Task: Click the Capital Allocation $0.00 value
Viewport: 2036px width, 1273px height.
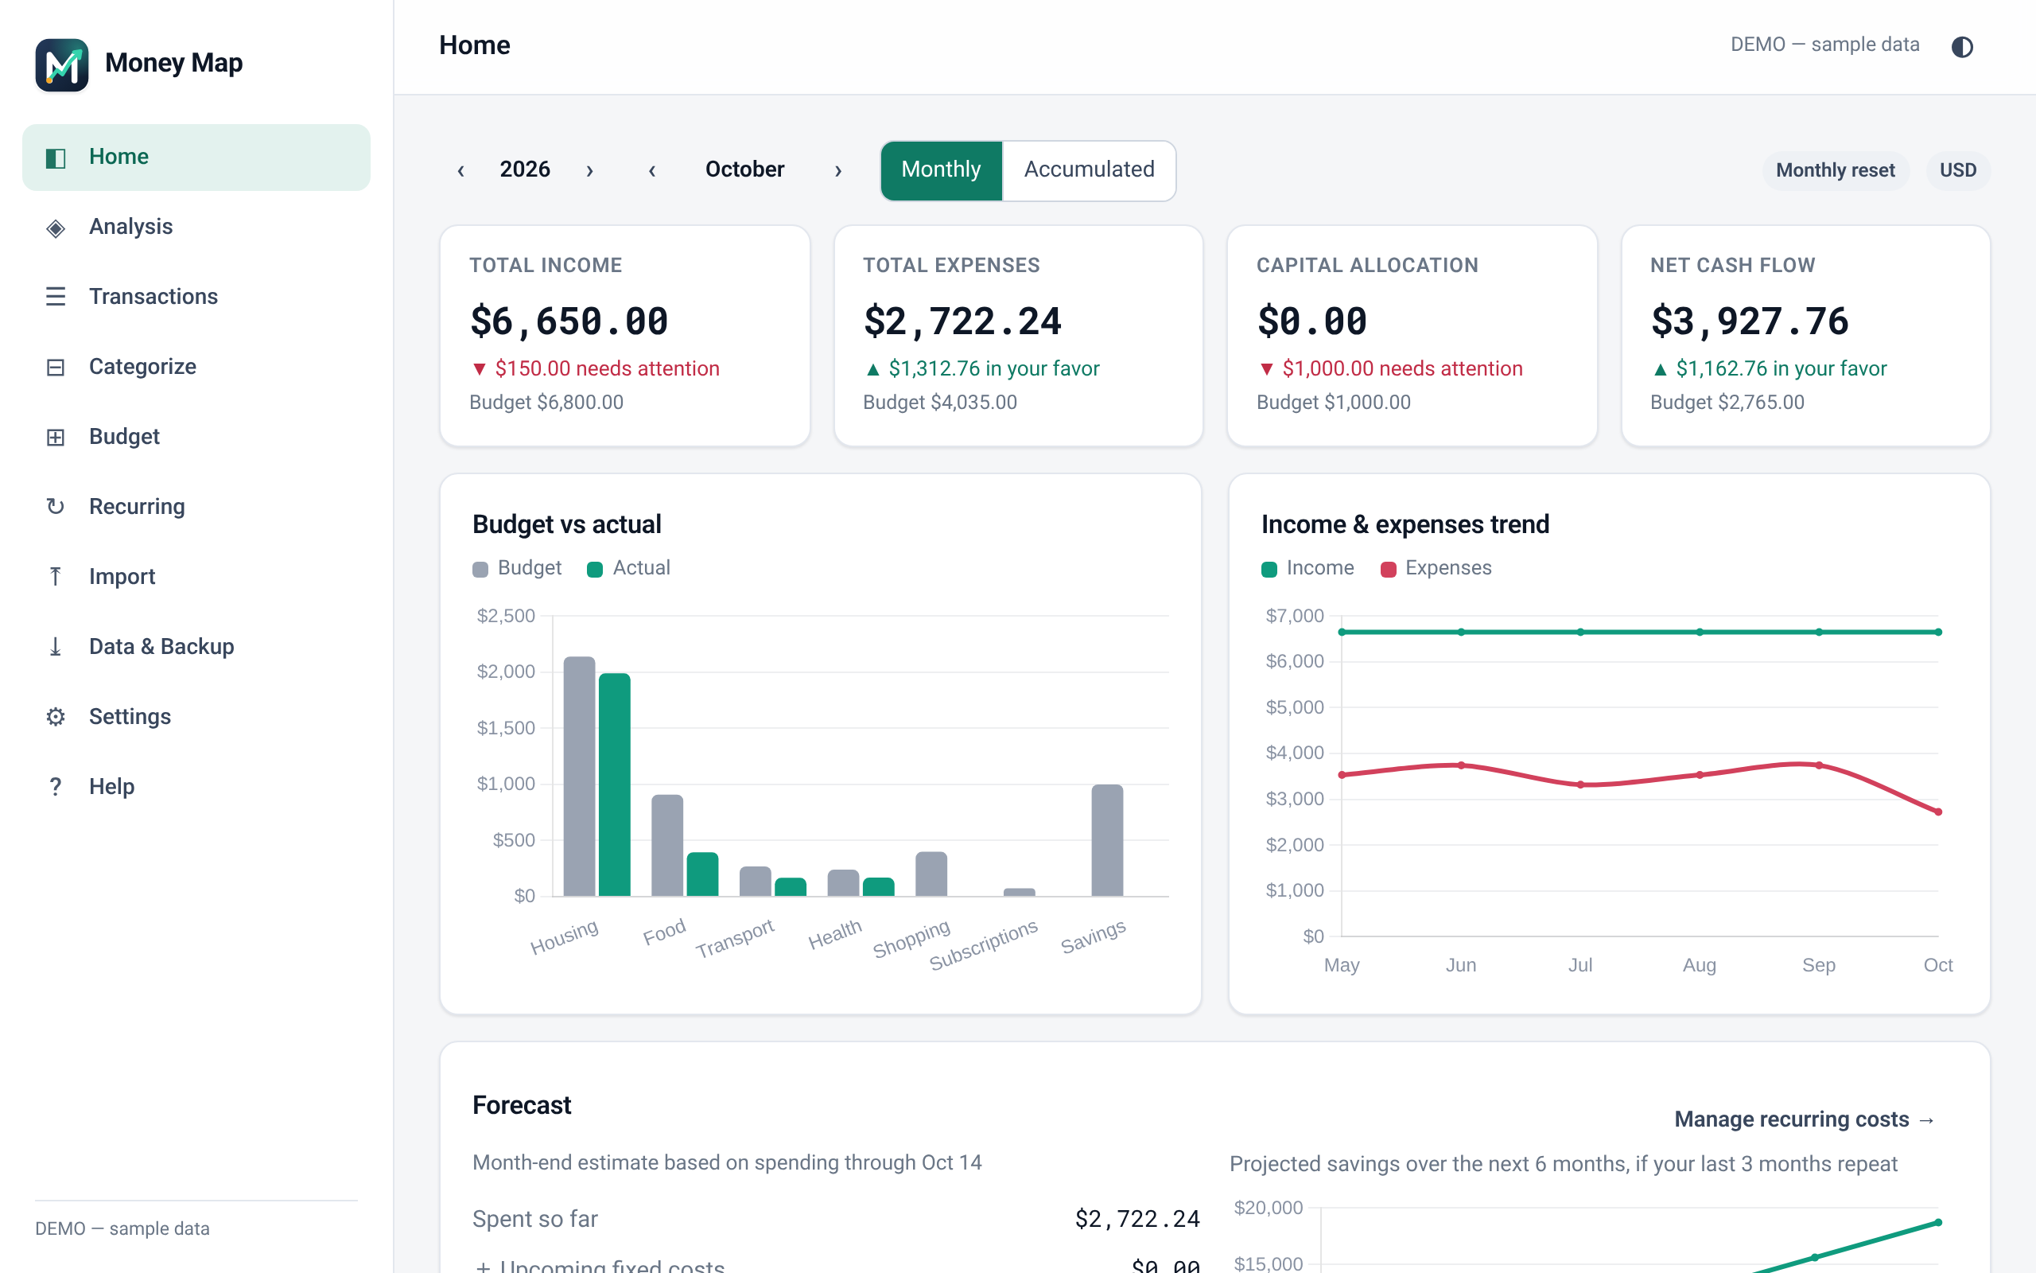Action: click(x=1312, y=321)
